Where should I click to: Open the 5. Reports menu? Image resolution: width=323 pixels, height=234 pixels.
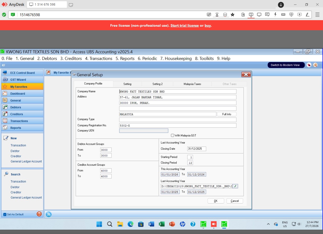[125, 58]
